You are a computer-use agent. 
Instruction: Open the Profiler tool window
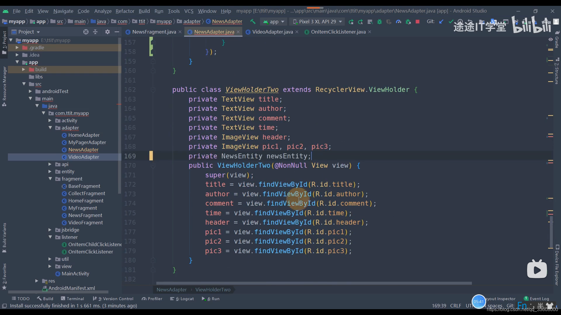pos(152,299)
